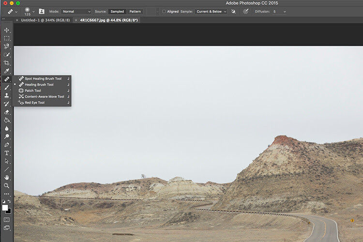Choose Patch Tool from flyout

click(x=42, y=91)
